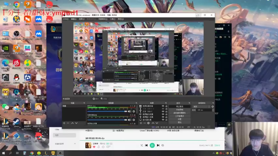This screenshot has width=278, height=156.
Task: Show hidden system tray icons arrow
Action: [213, 153]
